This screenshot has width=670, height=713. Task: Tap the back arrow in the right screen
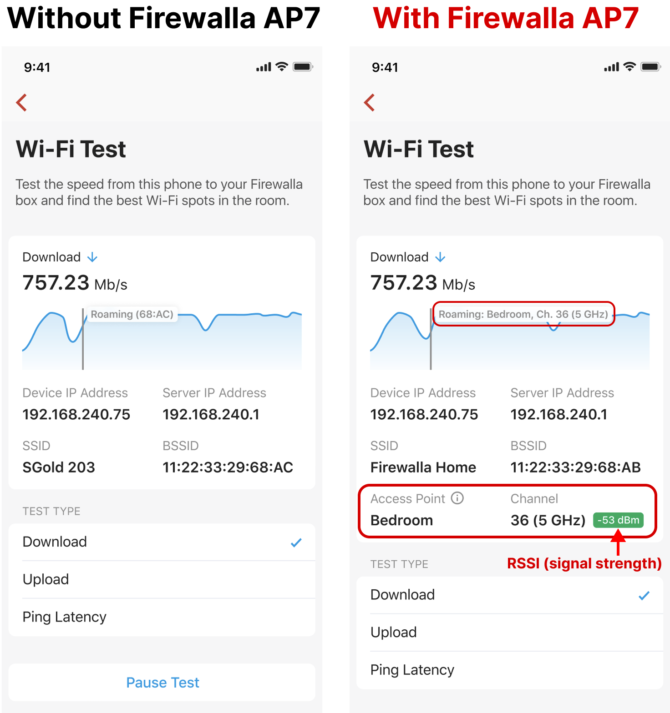pos(369,102)
